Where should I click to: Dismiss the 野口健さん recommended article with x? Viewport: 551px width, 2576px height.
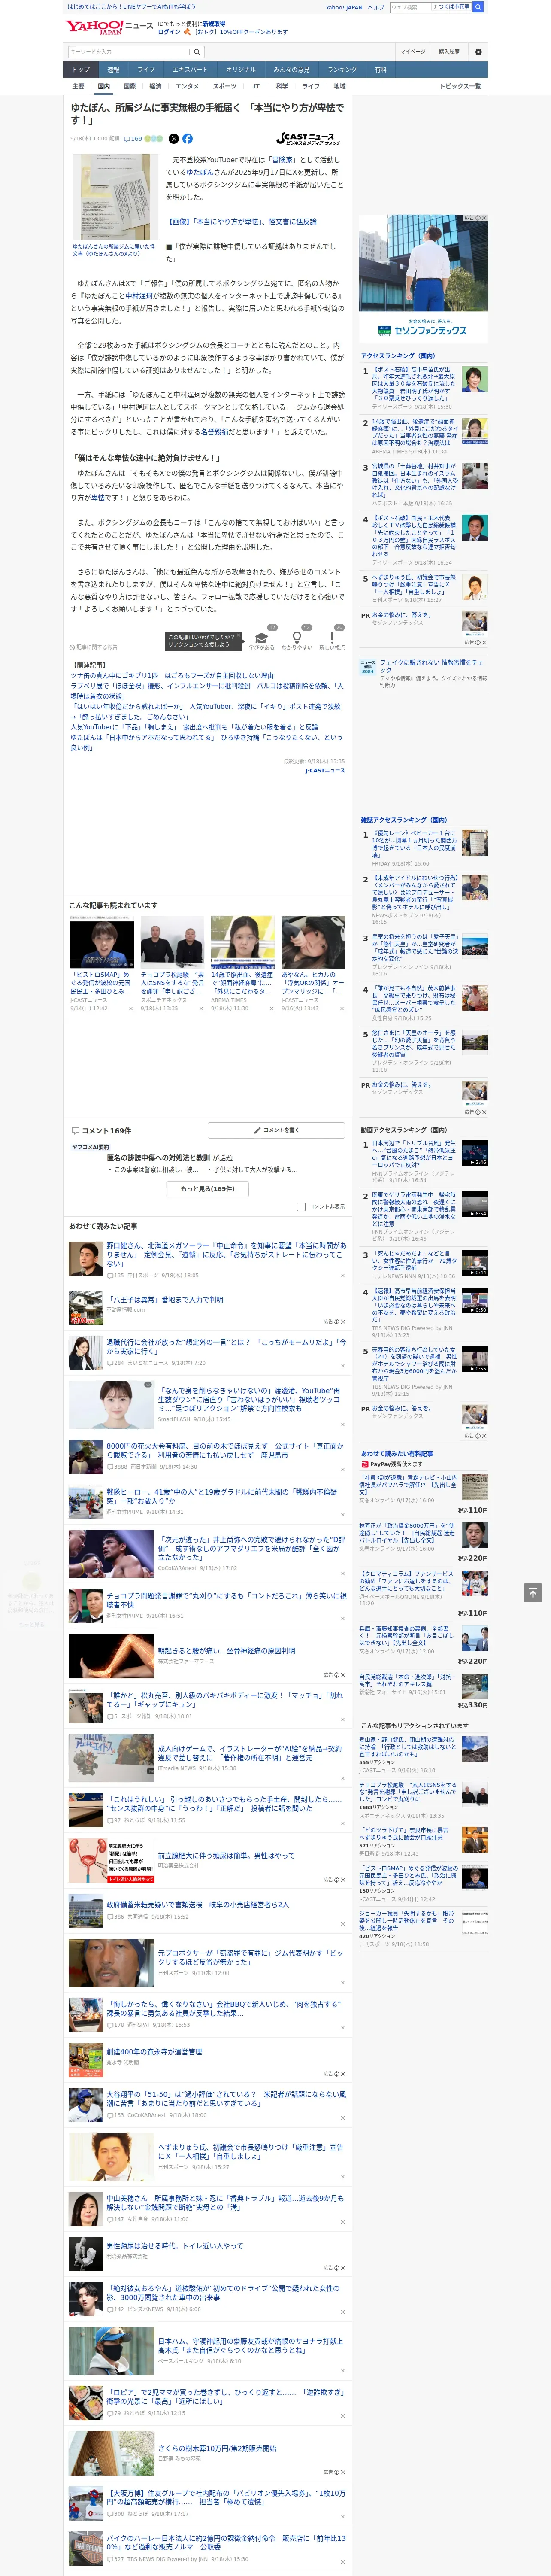[342, 1275]
